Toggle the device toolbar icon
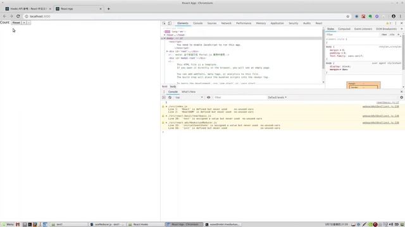 (170, 23)
